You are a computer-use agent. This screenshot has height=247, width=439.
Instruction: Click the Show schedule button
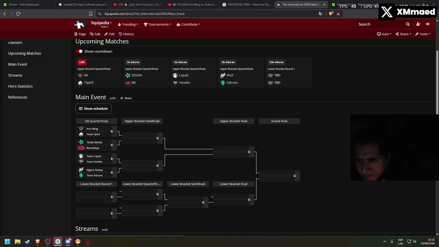pos(93,108)
